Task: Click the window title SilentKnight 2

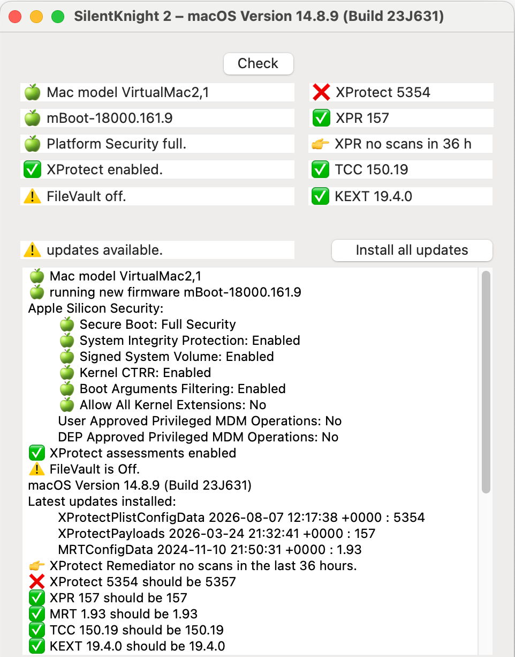Action: pyautogui.click(x=259, y=16)
